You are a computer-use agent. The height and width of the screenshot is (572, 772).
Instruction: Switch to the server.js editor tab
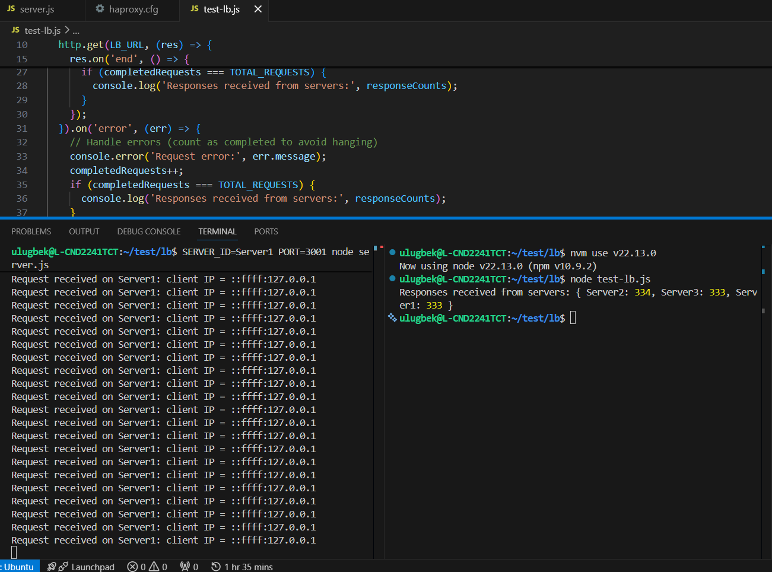pos(37,9)
